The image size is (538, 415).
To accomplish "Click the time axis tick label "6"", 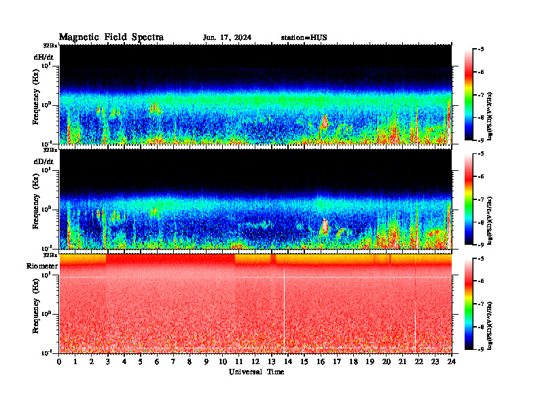I will [157, 361].
